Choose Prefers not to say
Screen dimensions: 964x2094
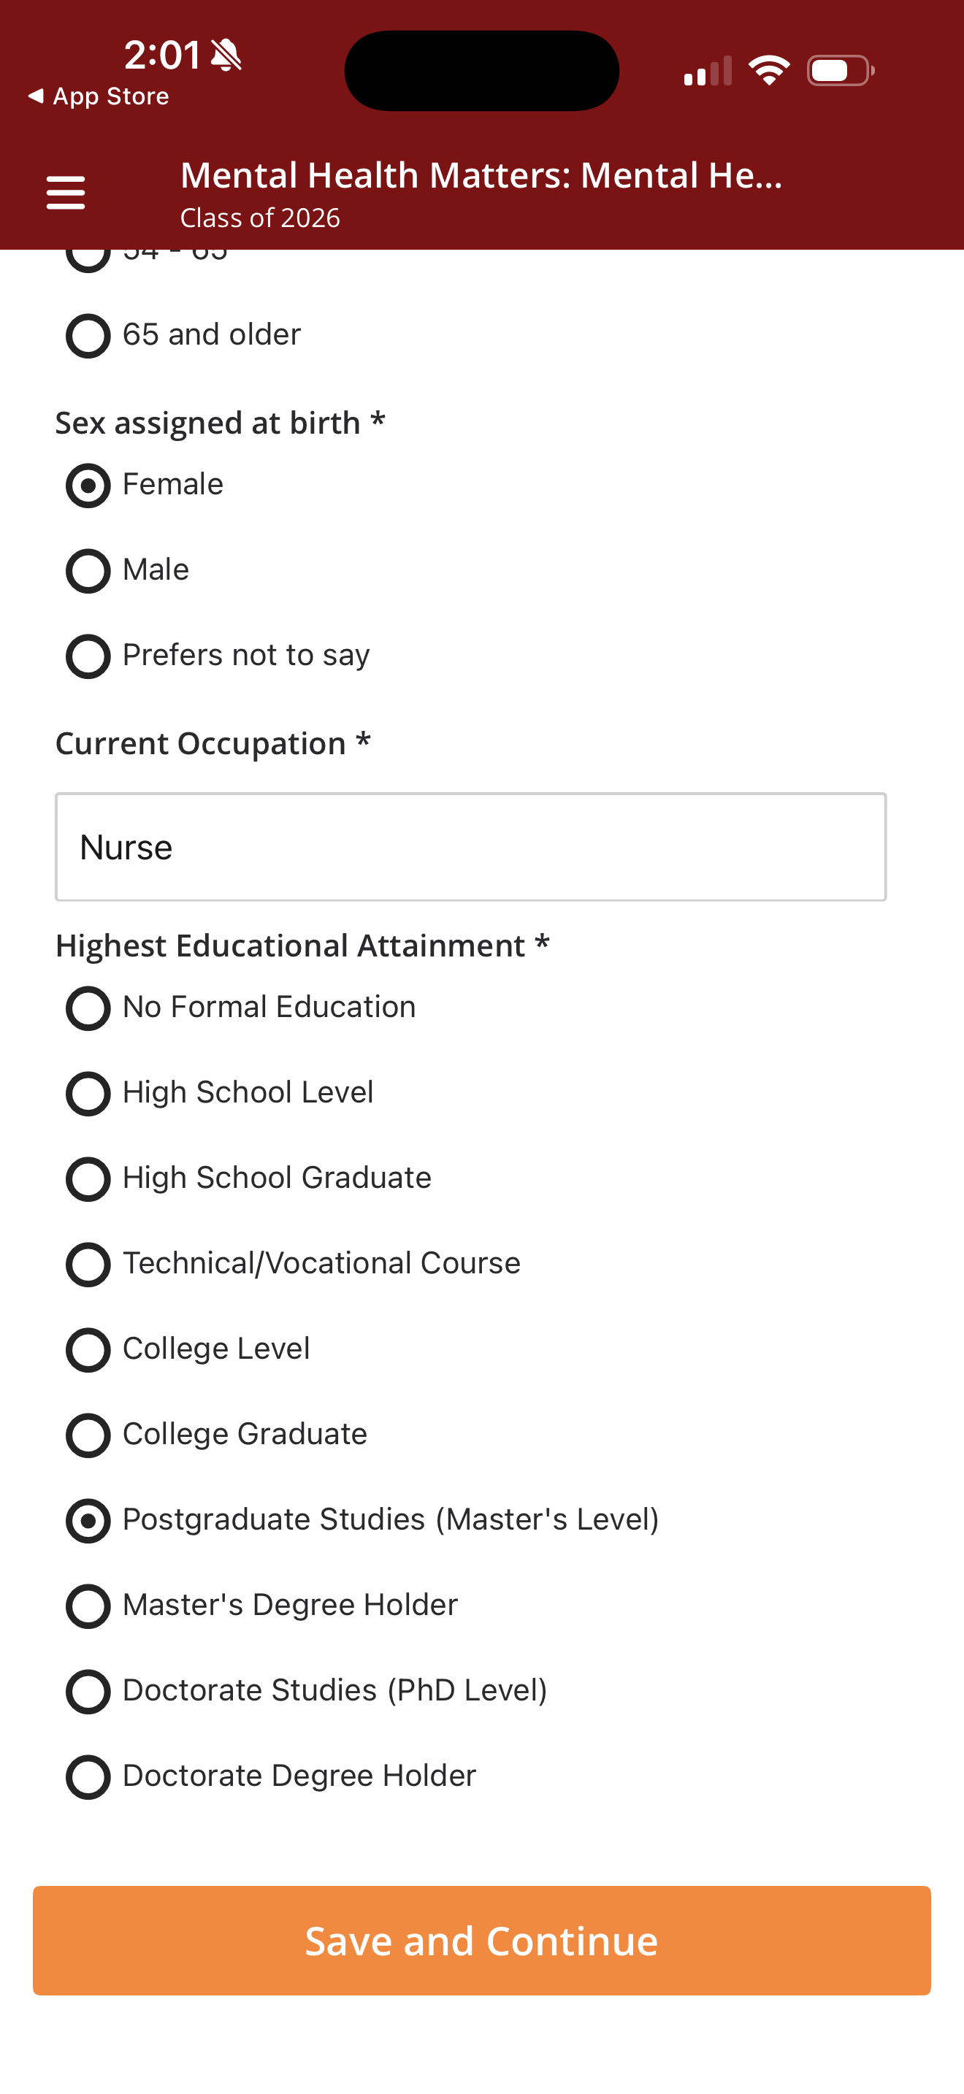(88, 656)
